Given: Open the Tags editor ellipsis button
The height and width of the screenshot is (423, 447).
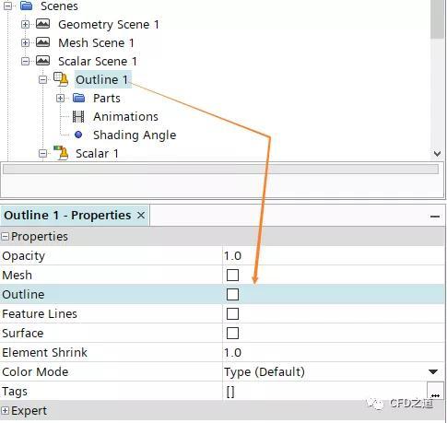Looking at the screenshot, I should (435, 392).
